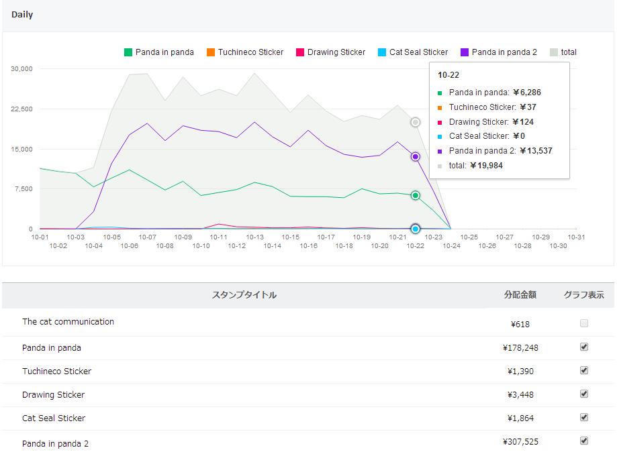Viewport: 617px width, 456px height.
Task: Click the total data point on 10-22
Action: [x=416, y=122]
